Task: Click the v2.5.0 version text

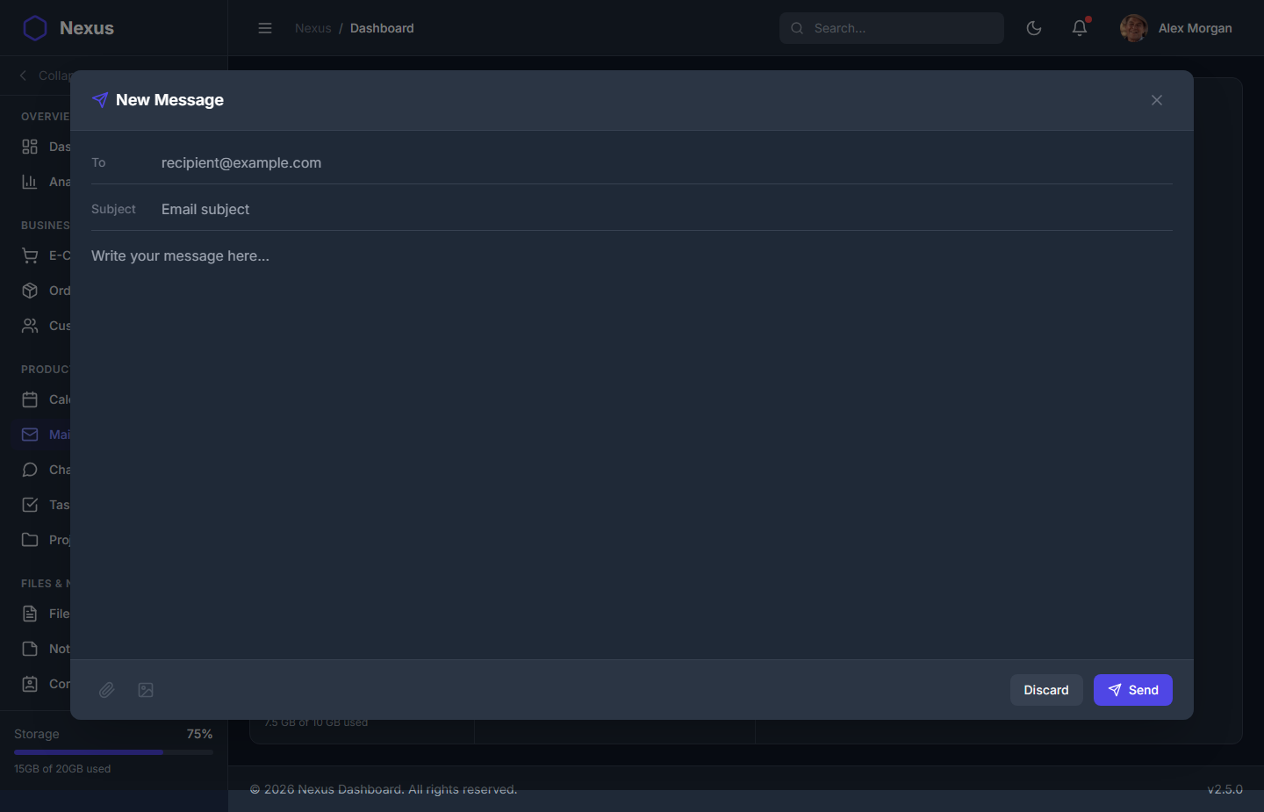Action: point(1224,789)
